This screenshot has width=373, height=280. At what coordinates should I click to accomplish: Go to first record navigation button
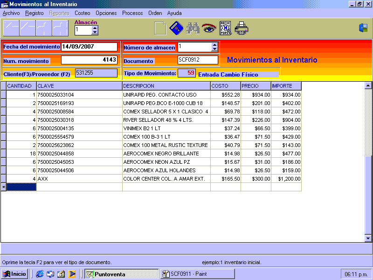[11, 28]
